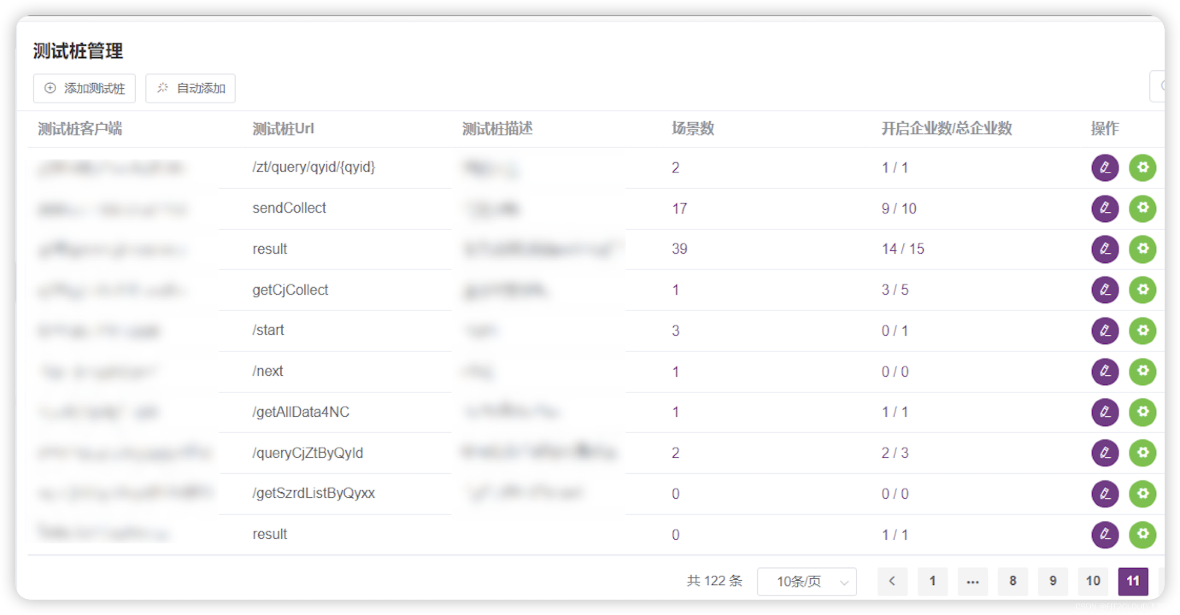The width and height of the screenshot is (1180, 615).
Task: Edit the getCjCollect test stub
Action: [1105, 290]
